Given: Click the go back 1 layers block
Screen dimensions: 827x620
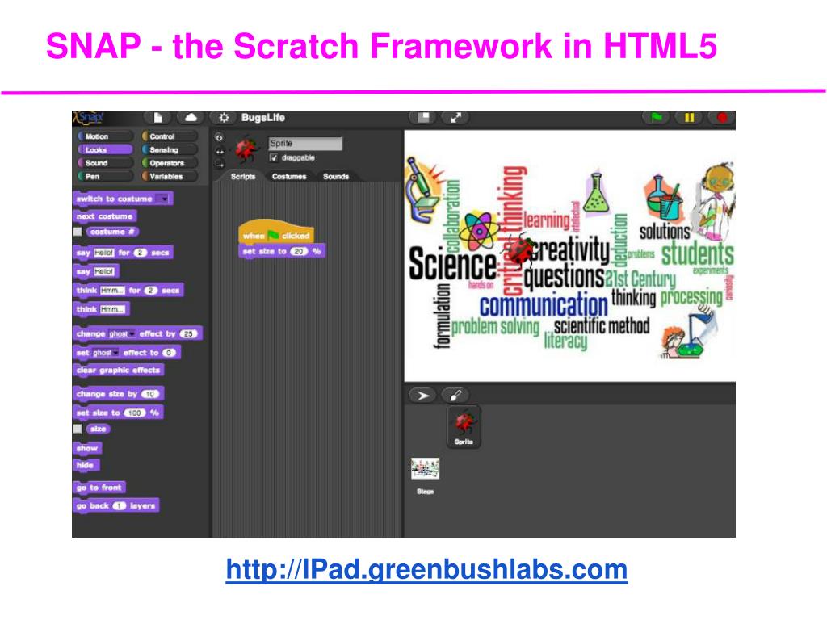Looking at the screenshot, I should click(x=116, y=505).
